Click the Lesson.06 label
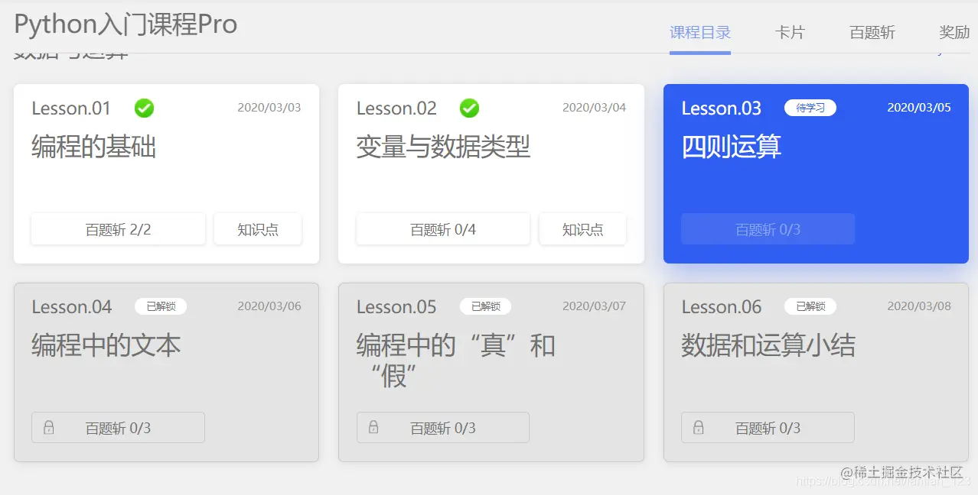 click(x=721, y=307)
